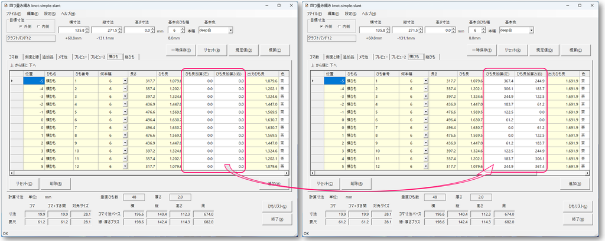
Task: Click 周 value 682.0 in right window
Action: coord(505,222)
